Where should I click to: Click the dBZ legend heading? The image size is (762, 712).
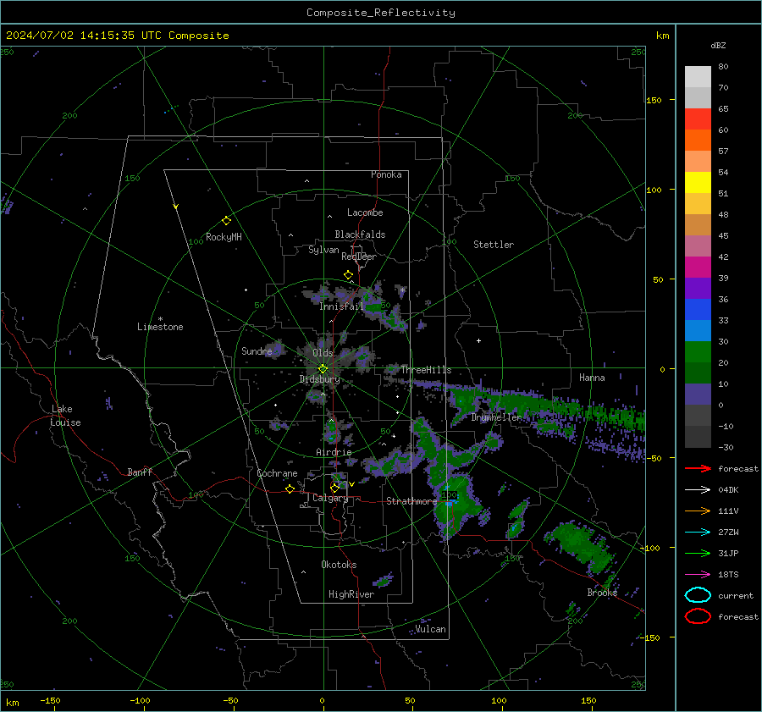(x=718, y=45)
